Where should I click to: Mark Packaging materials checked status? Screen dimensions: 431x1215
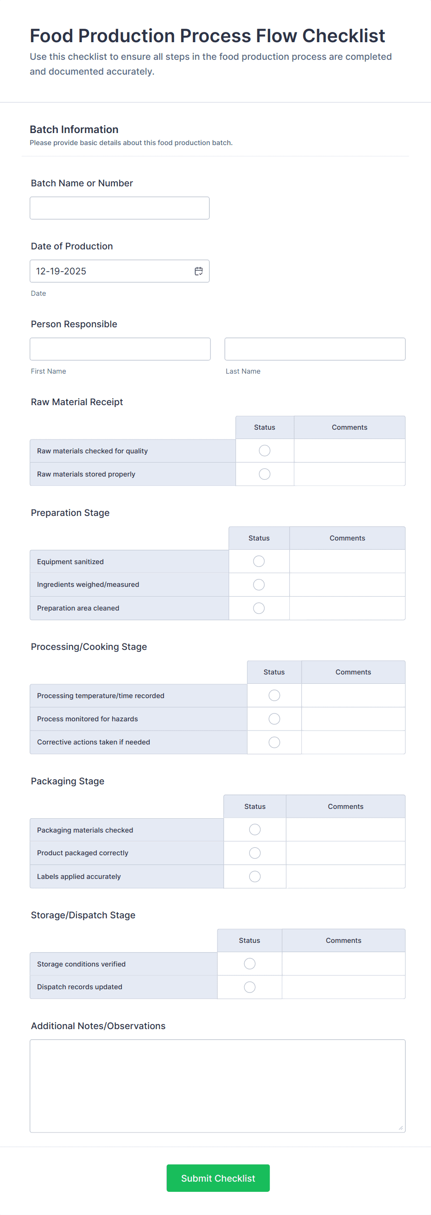pos(254,830)
